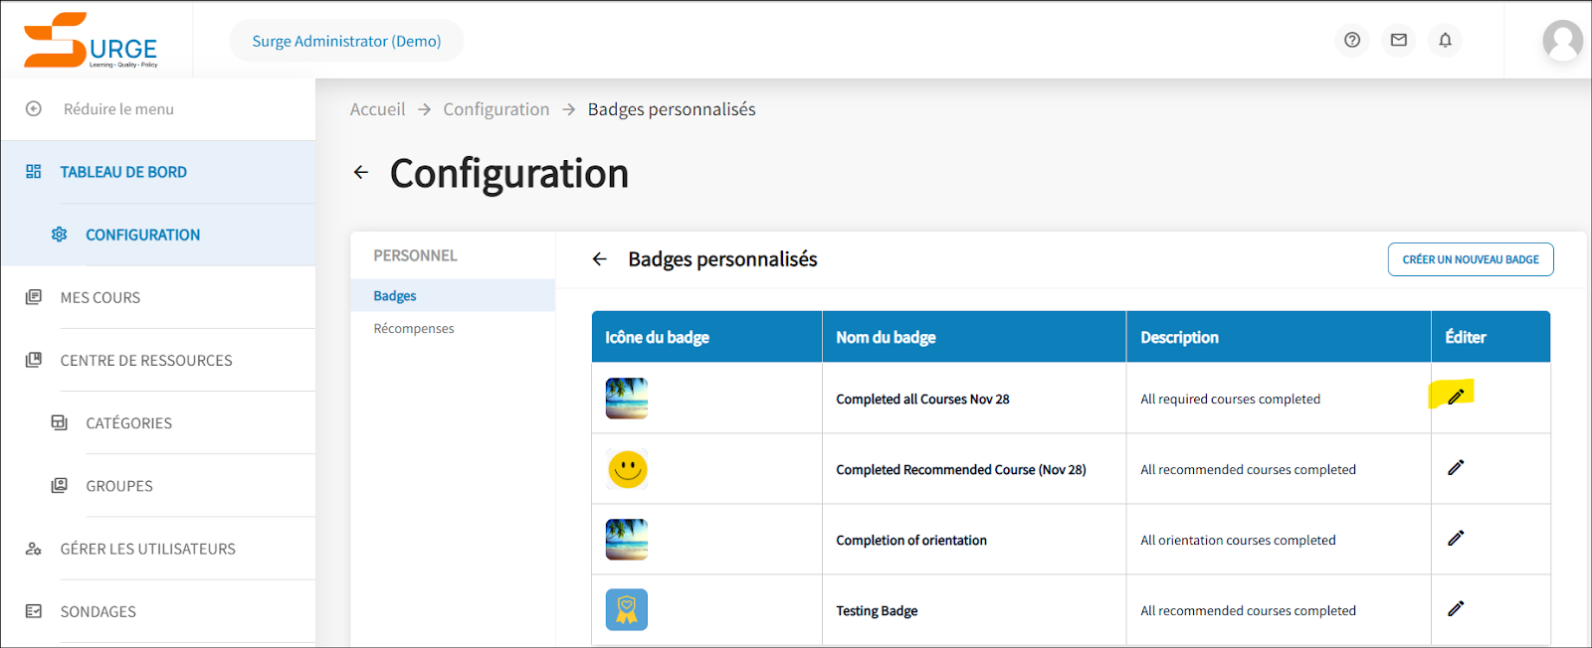The height and width of the screenshot is (648, 1592).
Task: Select the Badges tab under Personnel
Action: [394, 295]
